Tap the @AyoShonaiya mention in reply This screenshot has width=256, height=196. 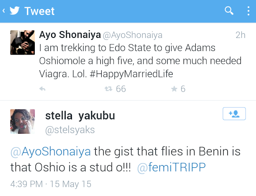tap(50, 152)
